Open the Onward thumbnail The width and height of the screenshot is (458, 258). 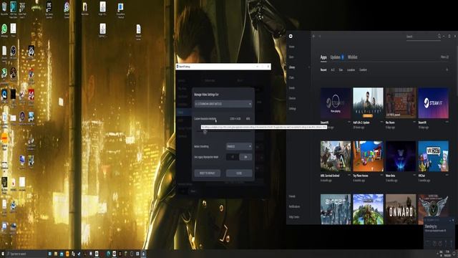(x=401, y=209)
